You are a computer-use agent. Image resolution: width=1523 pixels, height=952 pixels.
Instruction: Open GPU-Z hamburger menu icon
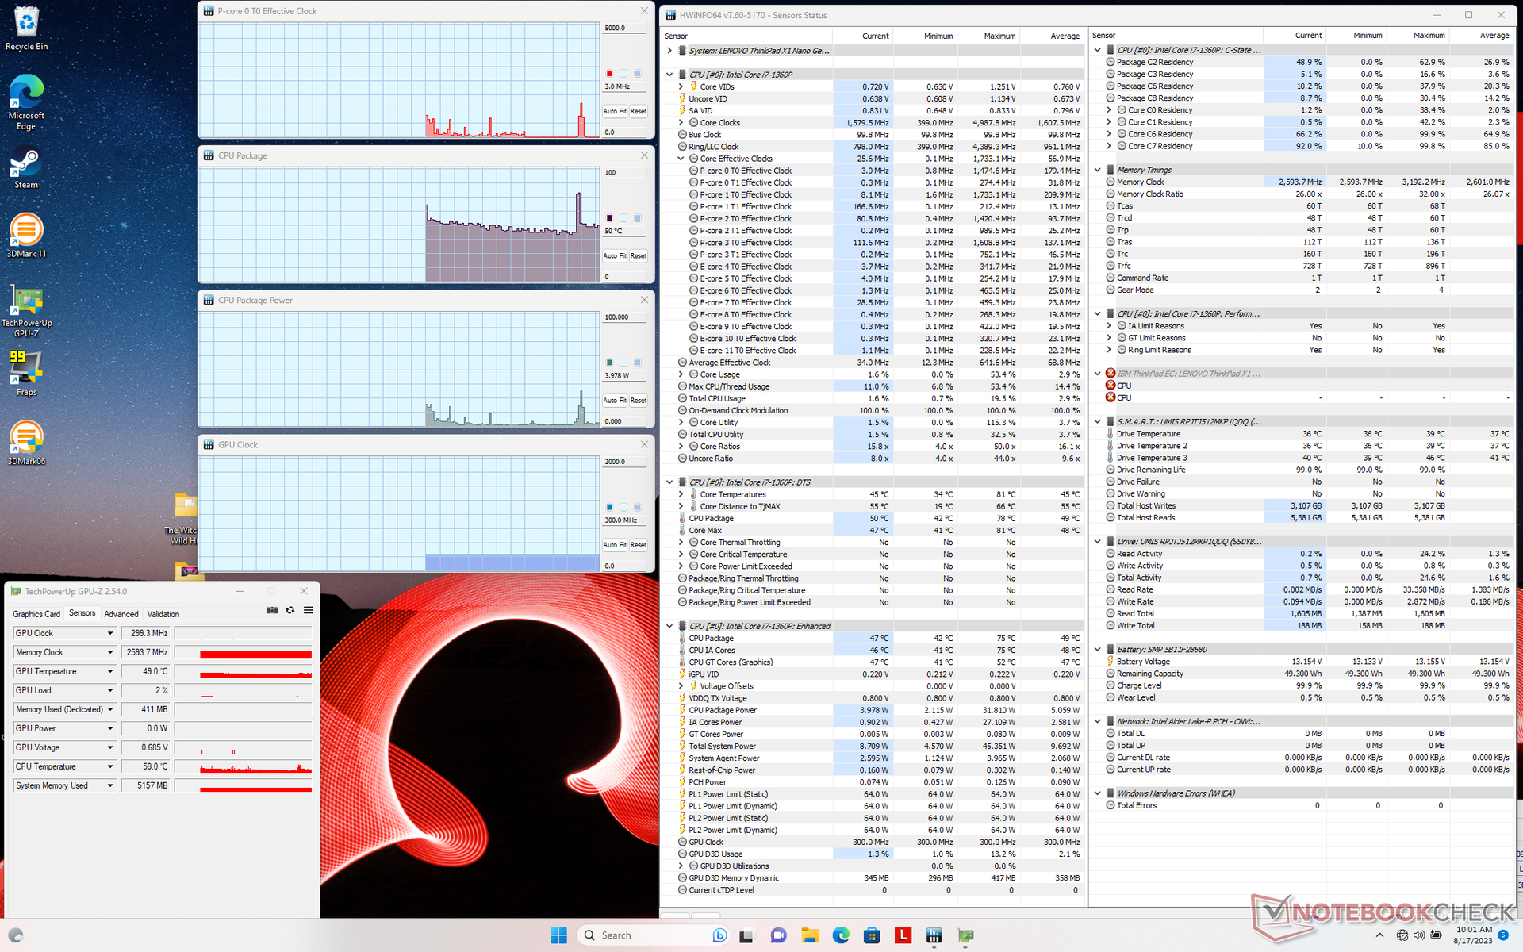(x=309, y=610)
